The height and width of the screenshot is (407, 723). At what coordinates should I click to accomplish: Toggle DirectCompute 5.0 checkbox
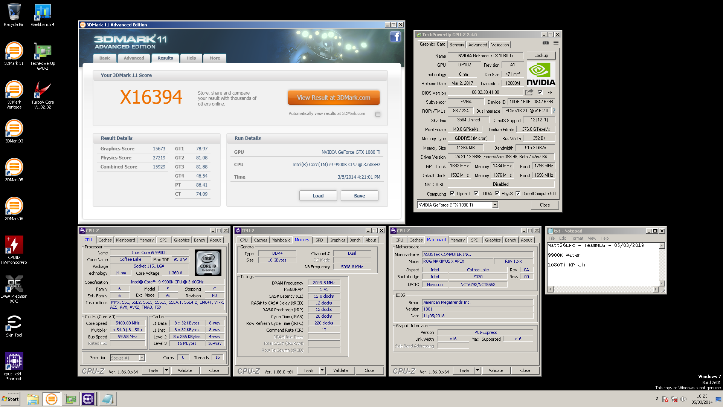tap(518, 194)
